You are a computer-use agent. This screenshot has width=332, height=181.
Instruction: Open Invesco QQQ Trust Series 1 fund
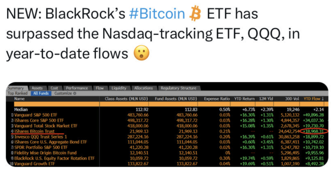[x=38, y=137]
